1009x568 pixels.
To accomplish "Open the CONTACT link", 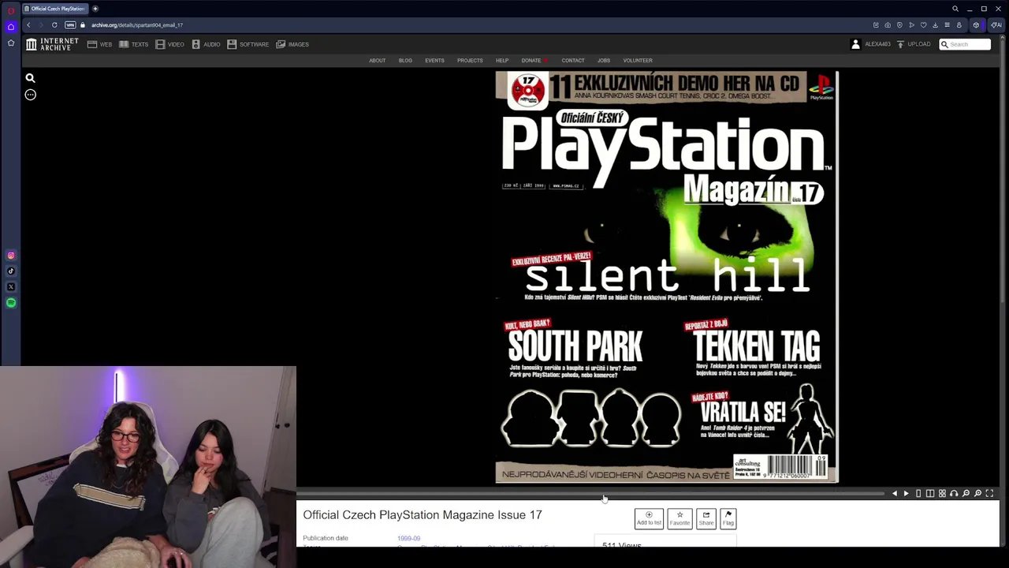I will pos(573,61).
